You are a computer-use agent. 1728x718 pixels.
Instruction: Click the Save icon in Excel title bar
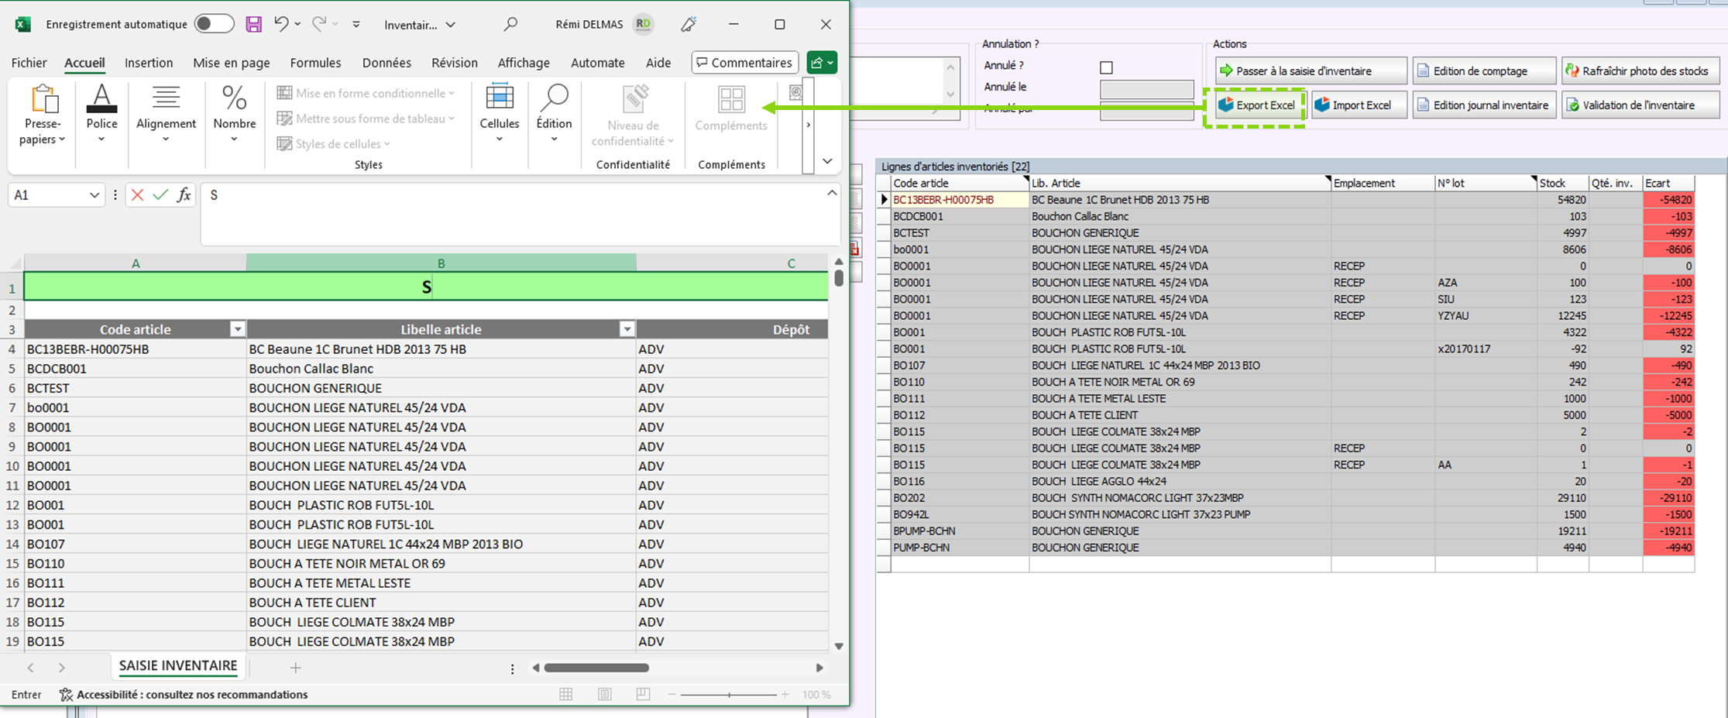[254, 25]
